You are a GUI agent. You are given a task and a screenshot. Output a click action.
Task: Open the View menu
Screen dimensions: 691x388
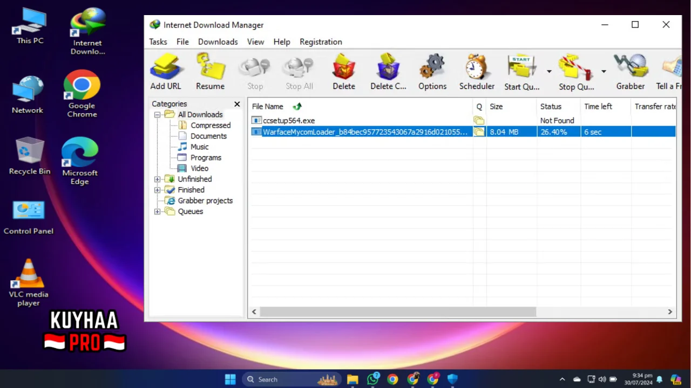[255, 41]
